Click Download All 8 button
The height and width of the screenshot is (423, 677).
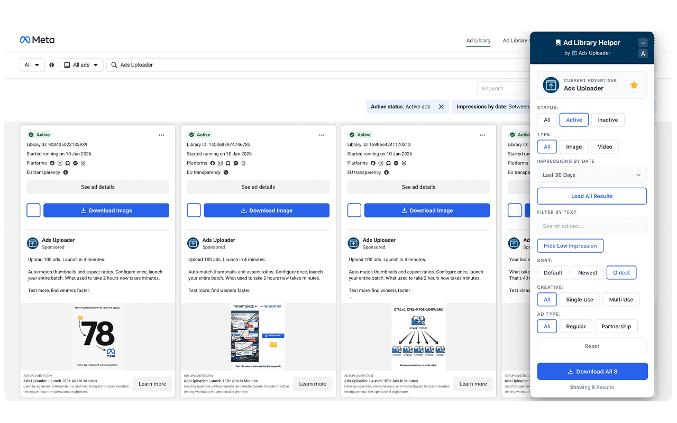click(592, 371)
